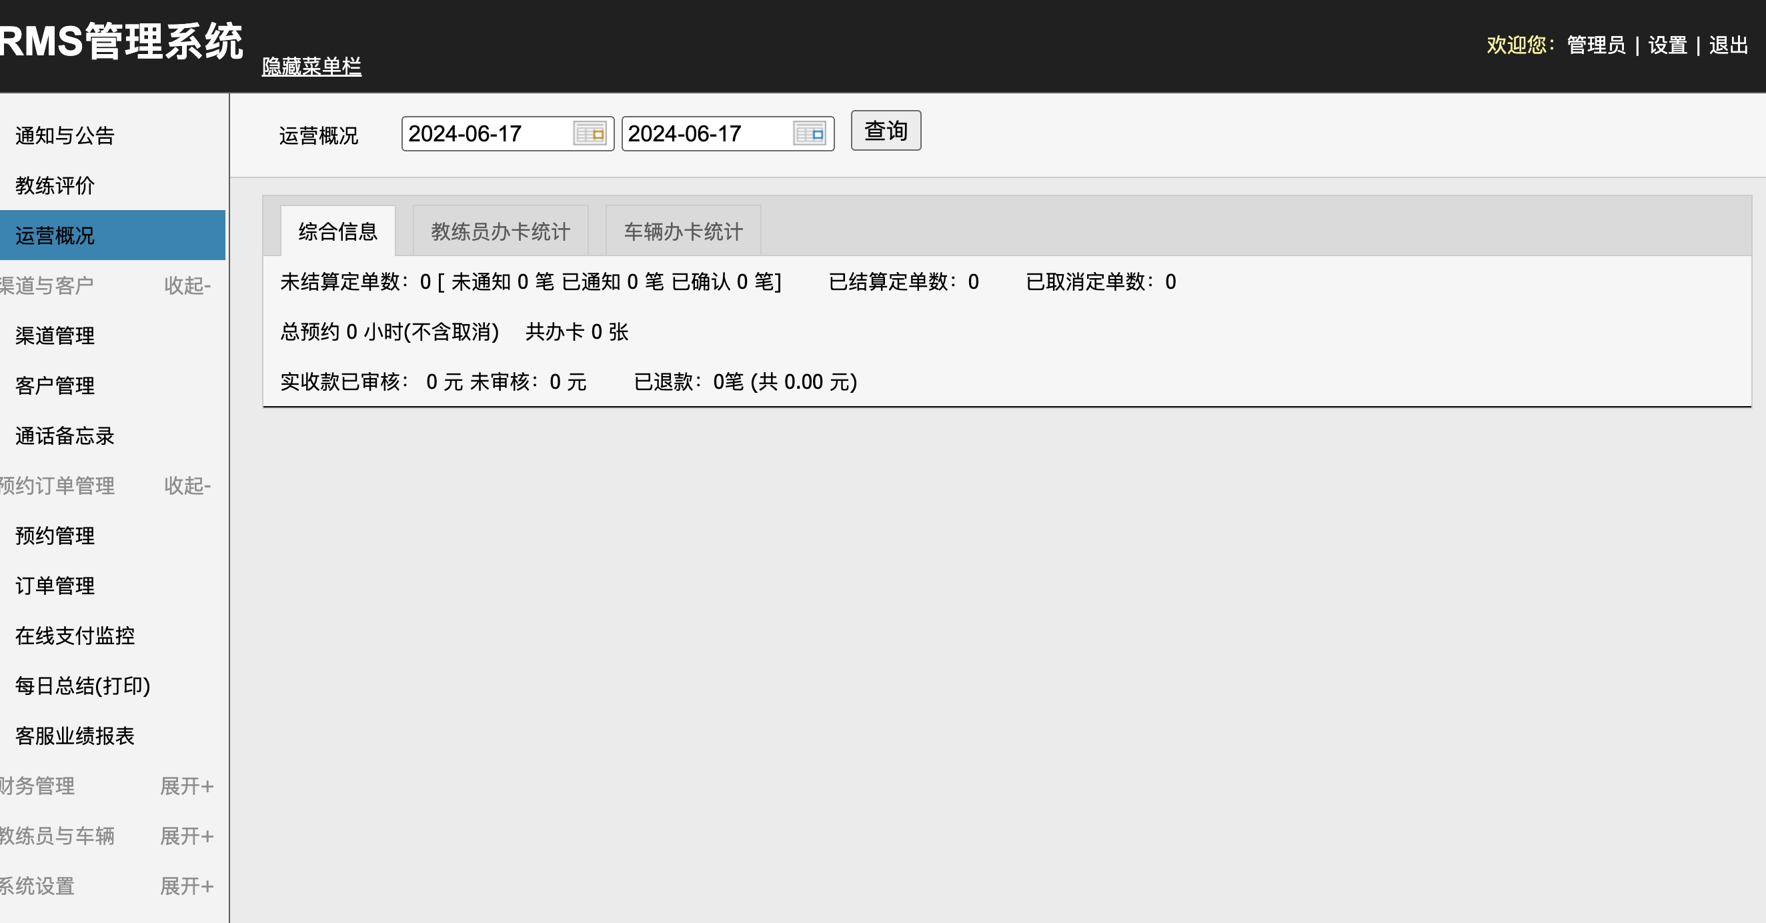The width and height of the screenshot is (1766, 923).
Task: Go to 订单管理 in the sidebar
Action: click(55, 586)
